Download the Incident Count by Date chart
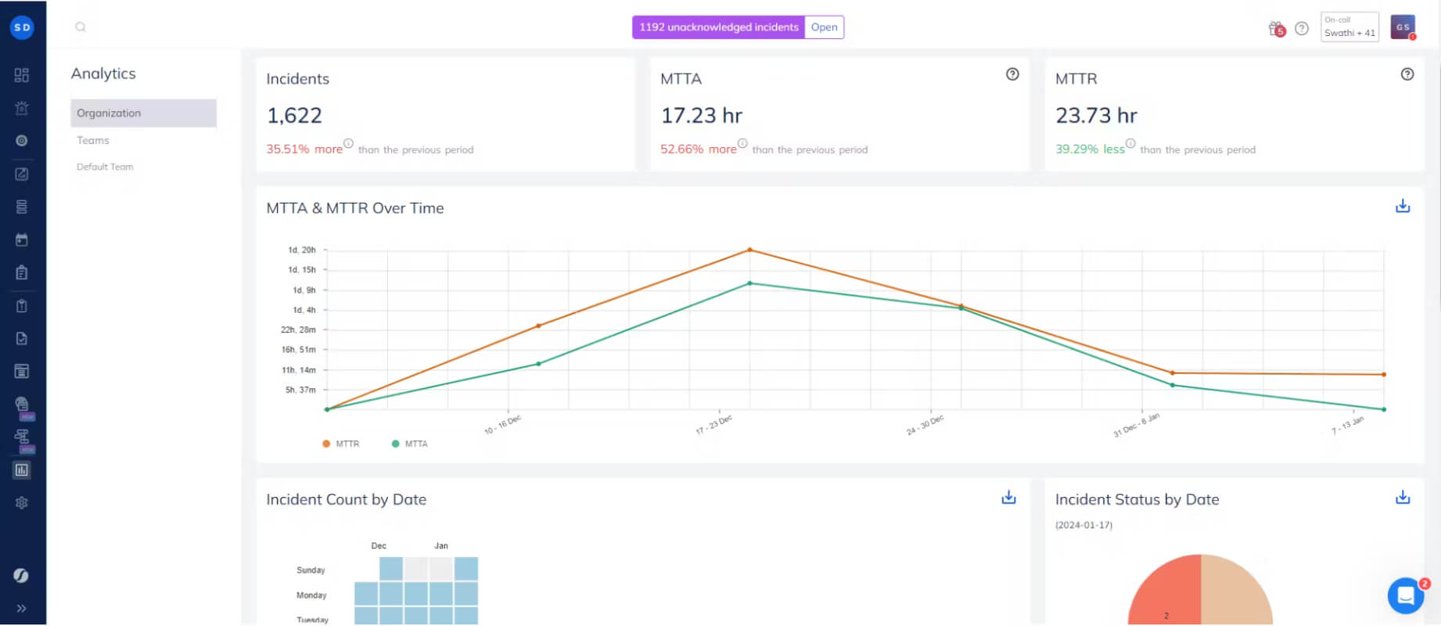1441x626 pixels. pos(1008,497)
